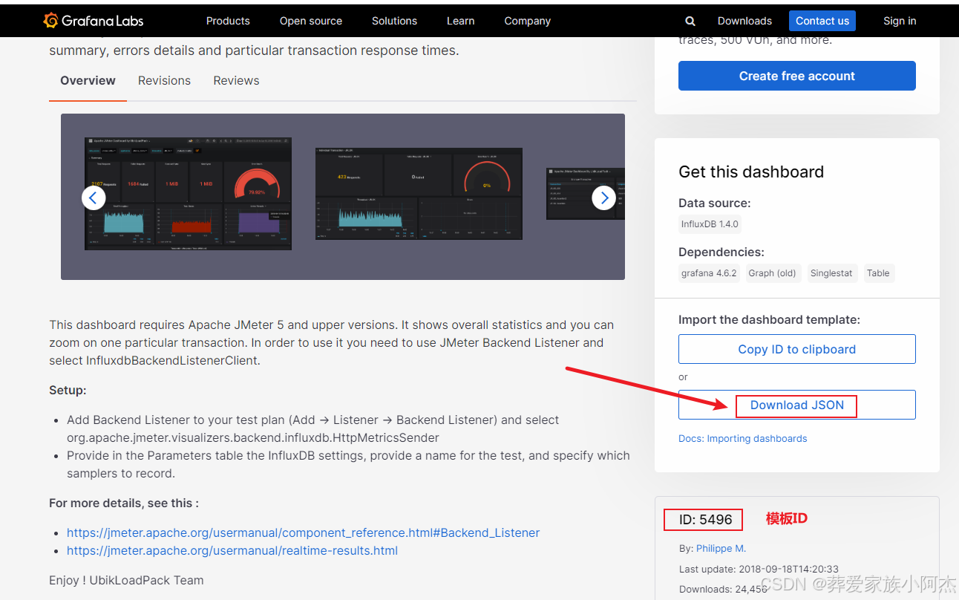Click Sign in
This screenshot has height=600, width=959.
click(x=900, y=21)
